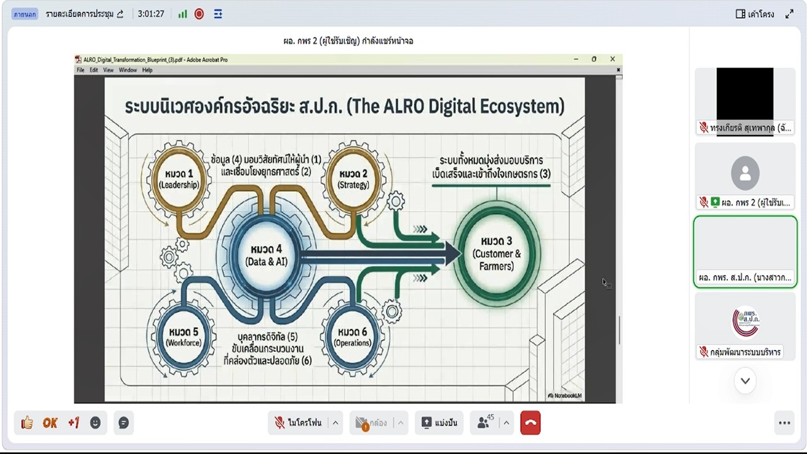The width and height of the screenshot is (807, 454).
Task: Leave the meeting with red hang-up button
Action: pos(530,422)
